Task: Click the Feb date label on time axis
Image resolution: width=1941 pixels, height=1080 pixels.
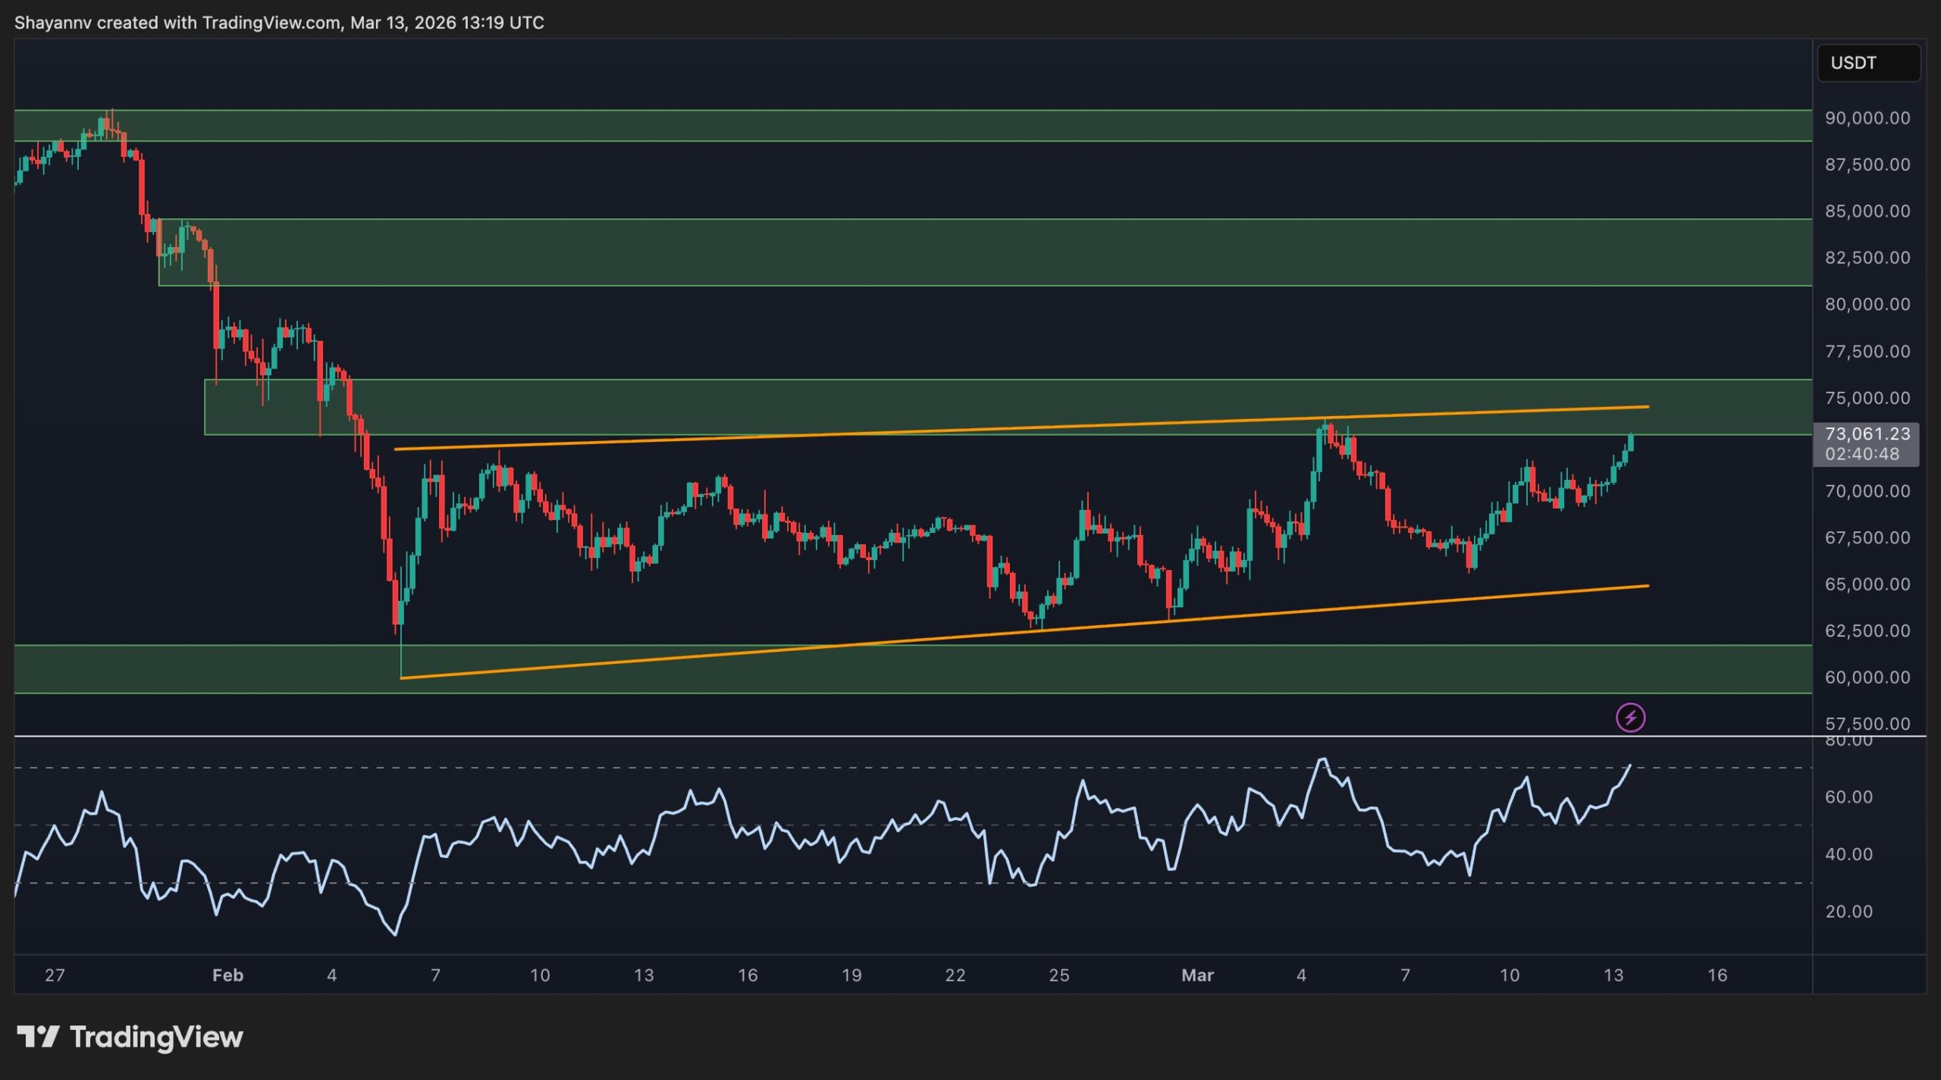Action: click(227, 975)
